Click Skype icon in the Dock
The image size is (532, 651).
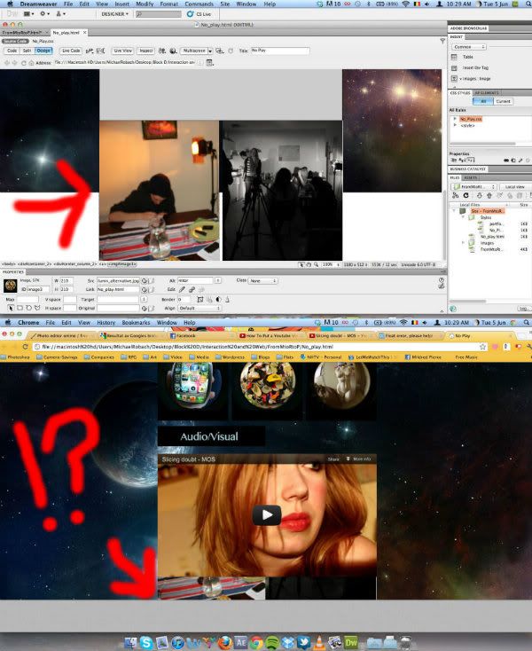click(146, 643)
